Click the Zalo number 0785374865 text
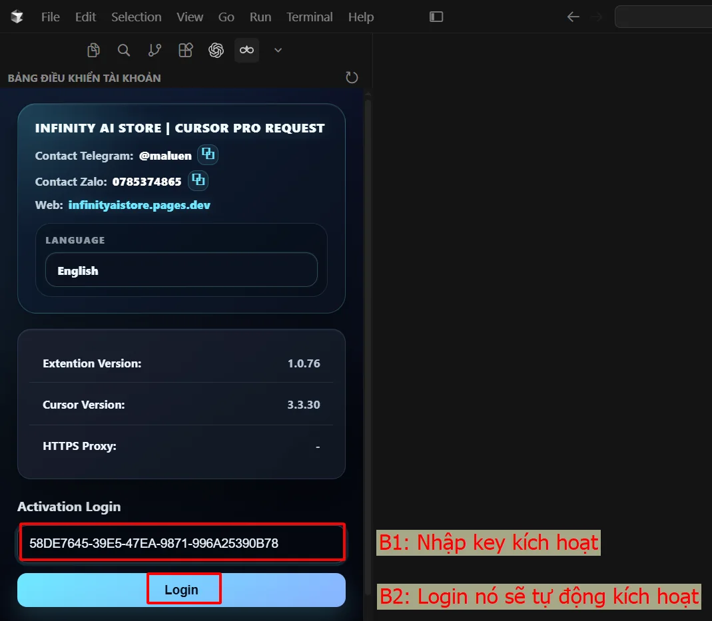This screenshot has height=621, width=712. click(x=147, y=182)
